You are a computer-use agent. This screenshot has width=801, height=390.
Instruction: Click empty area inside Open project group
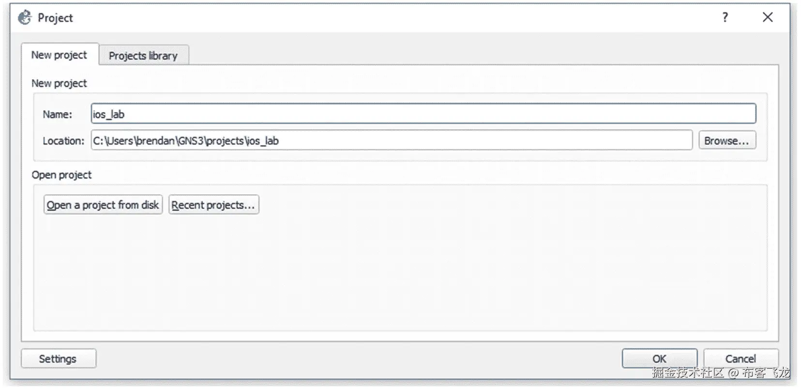(400, 275)
